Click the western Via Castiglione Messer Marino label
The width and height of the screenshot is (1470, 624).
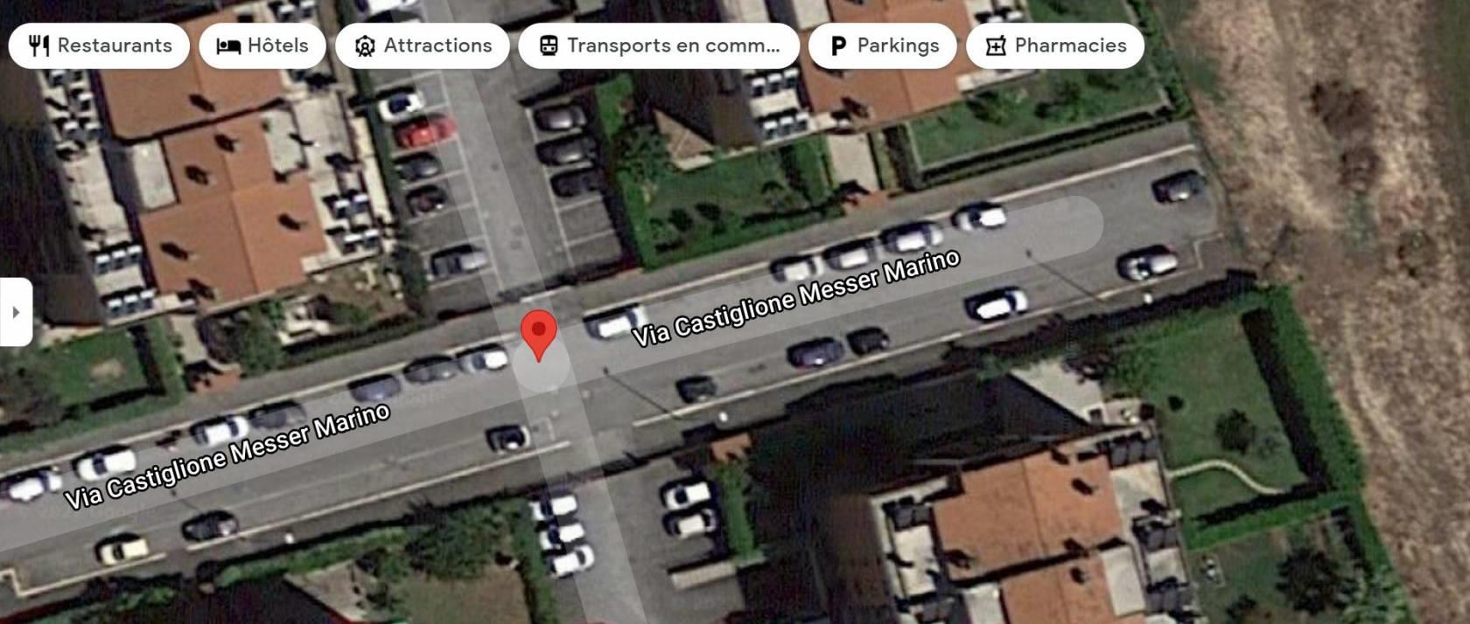(x=227, y=456)
